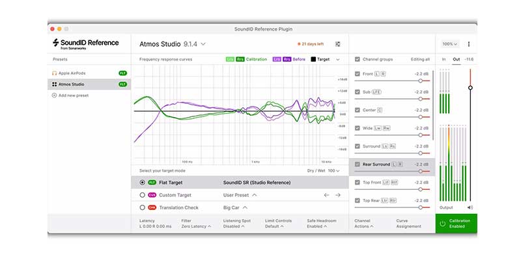Click the CUS badge next to Custom Target

(152, 195)
